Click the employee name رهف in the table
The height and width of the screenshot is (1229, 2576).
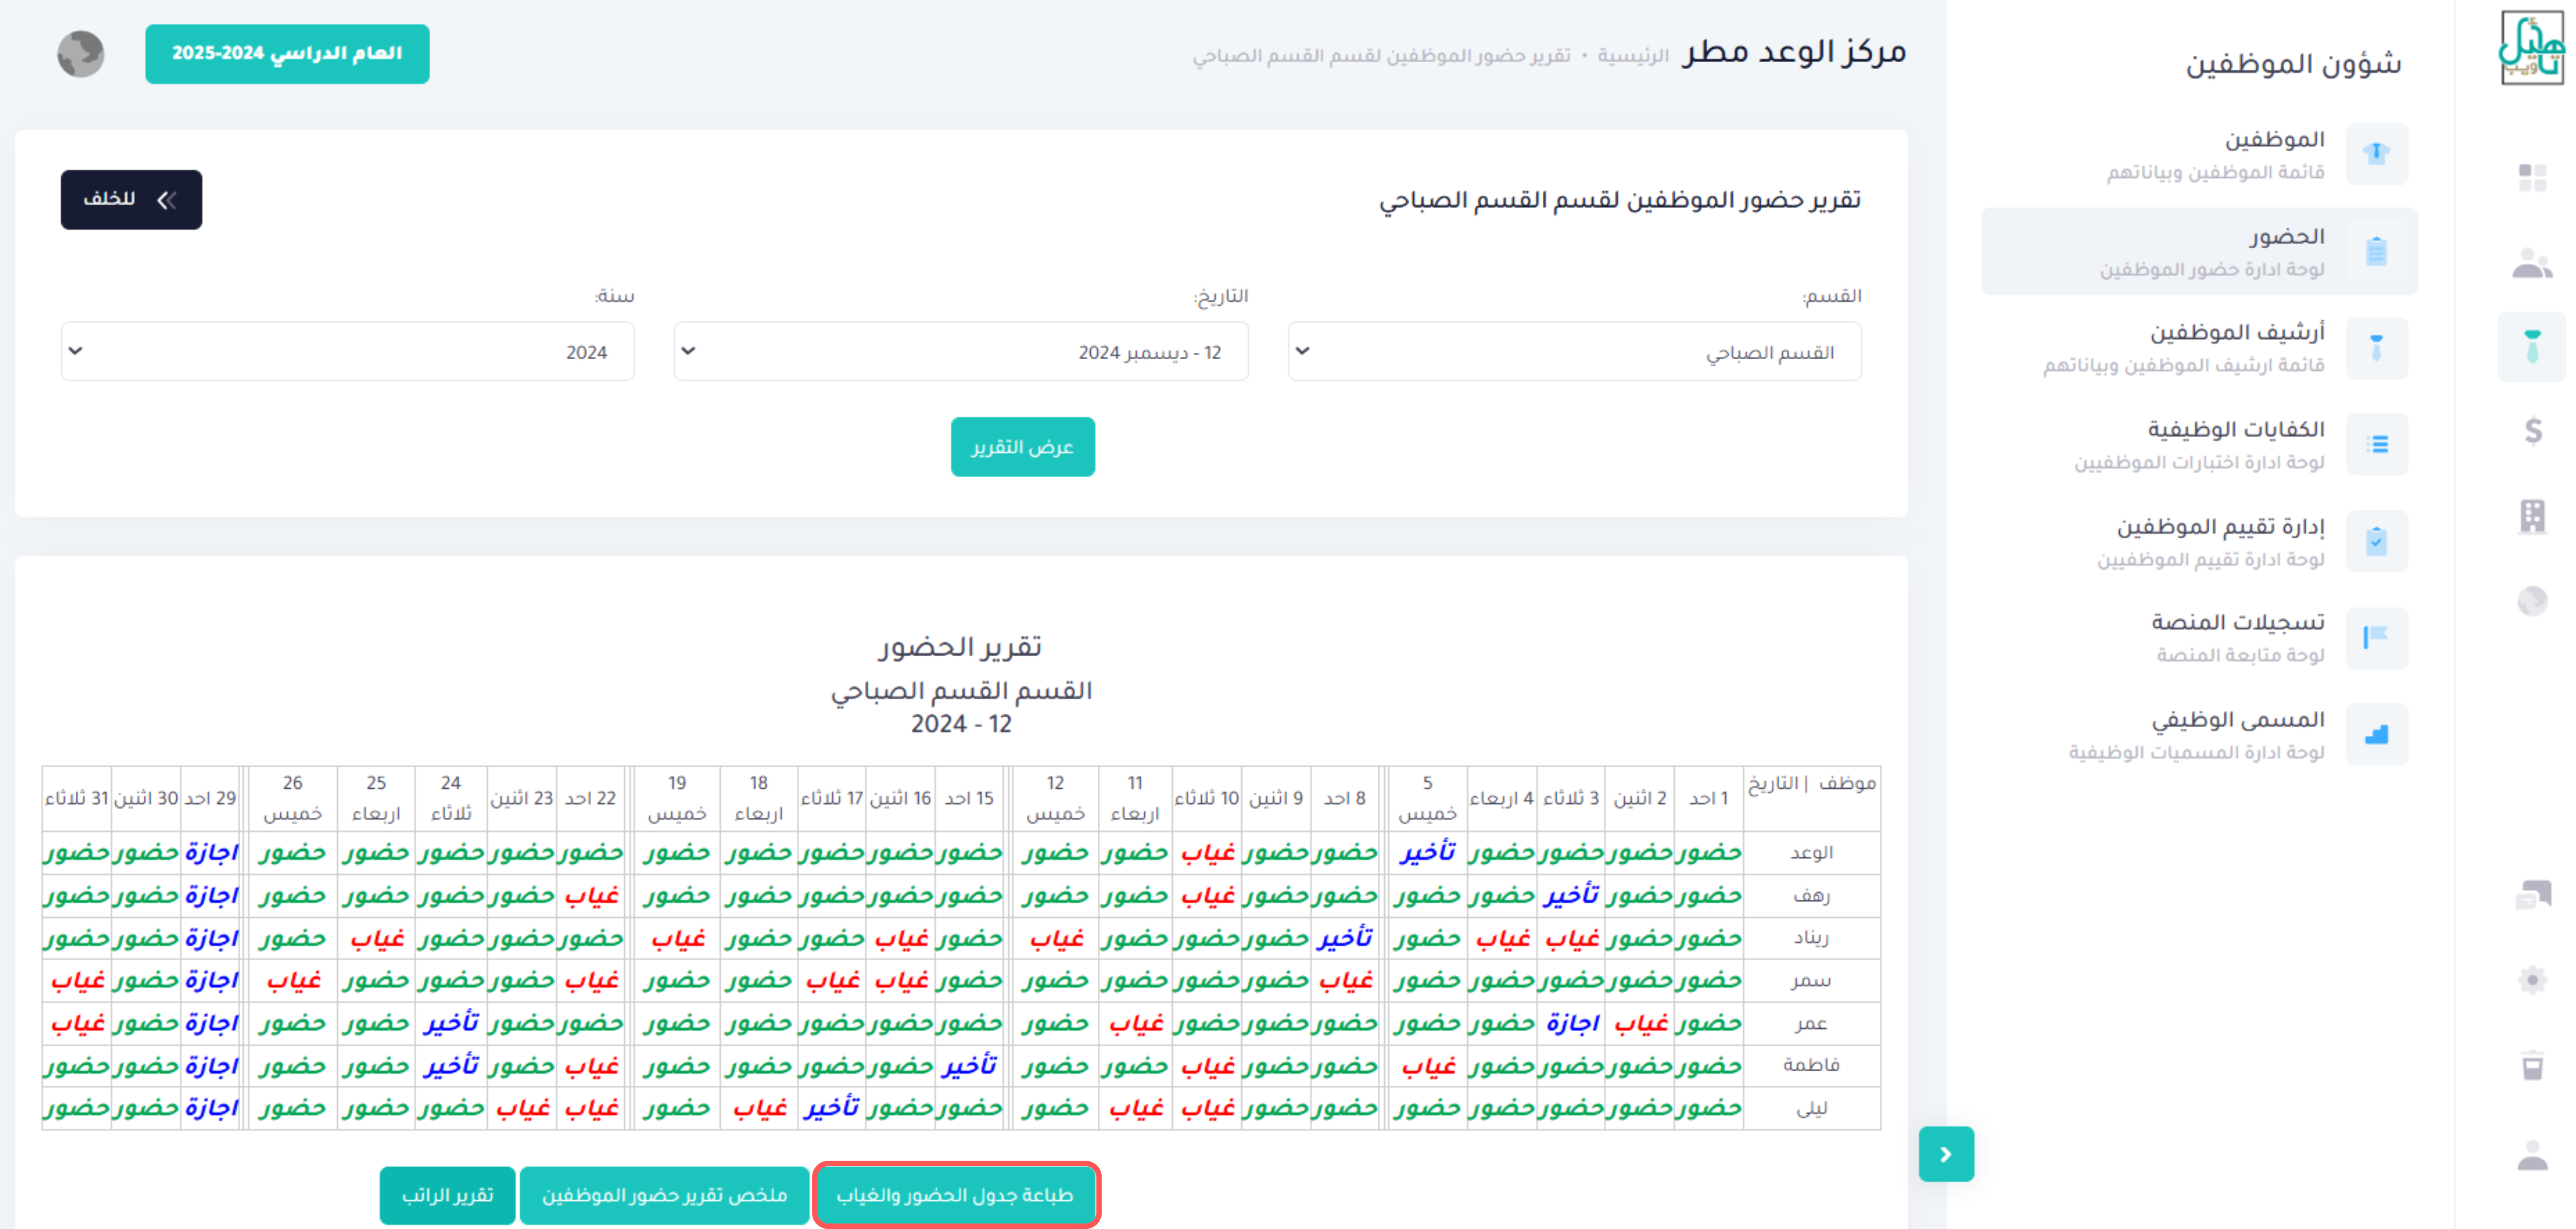(1811, 895)
